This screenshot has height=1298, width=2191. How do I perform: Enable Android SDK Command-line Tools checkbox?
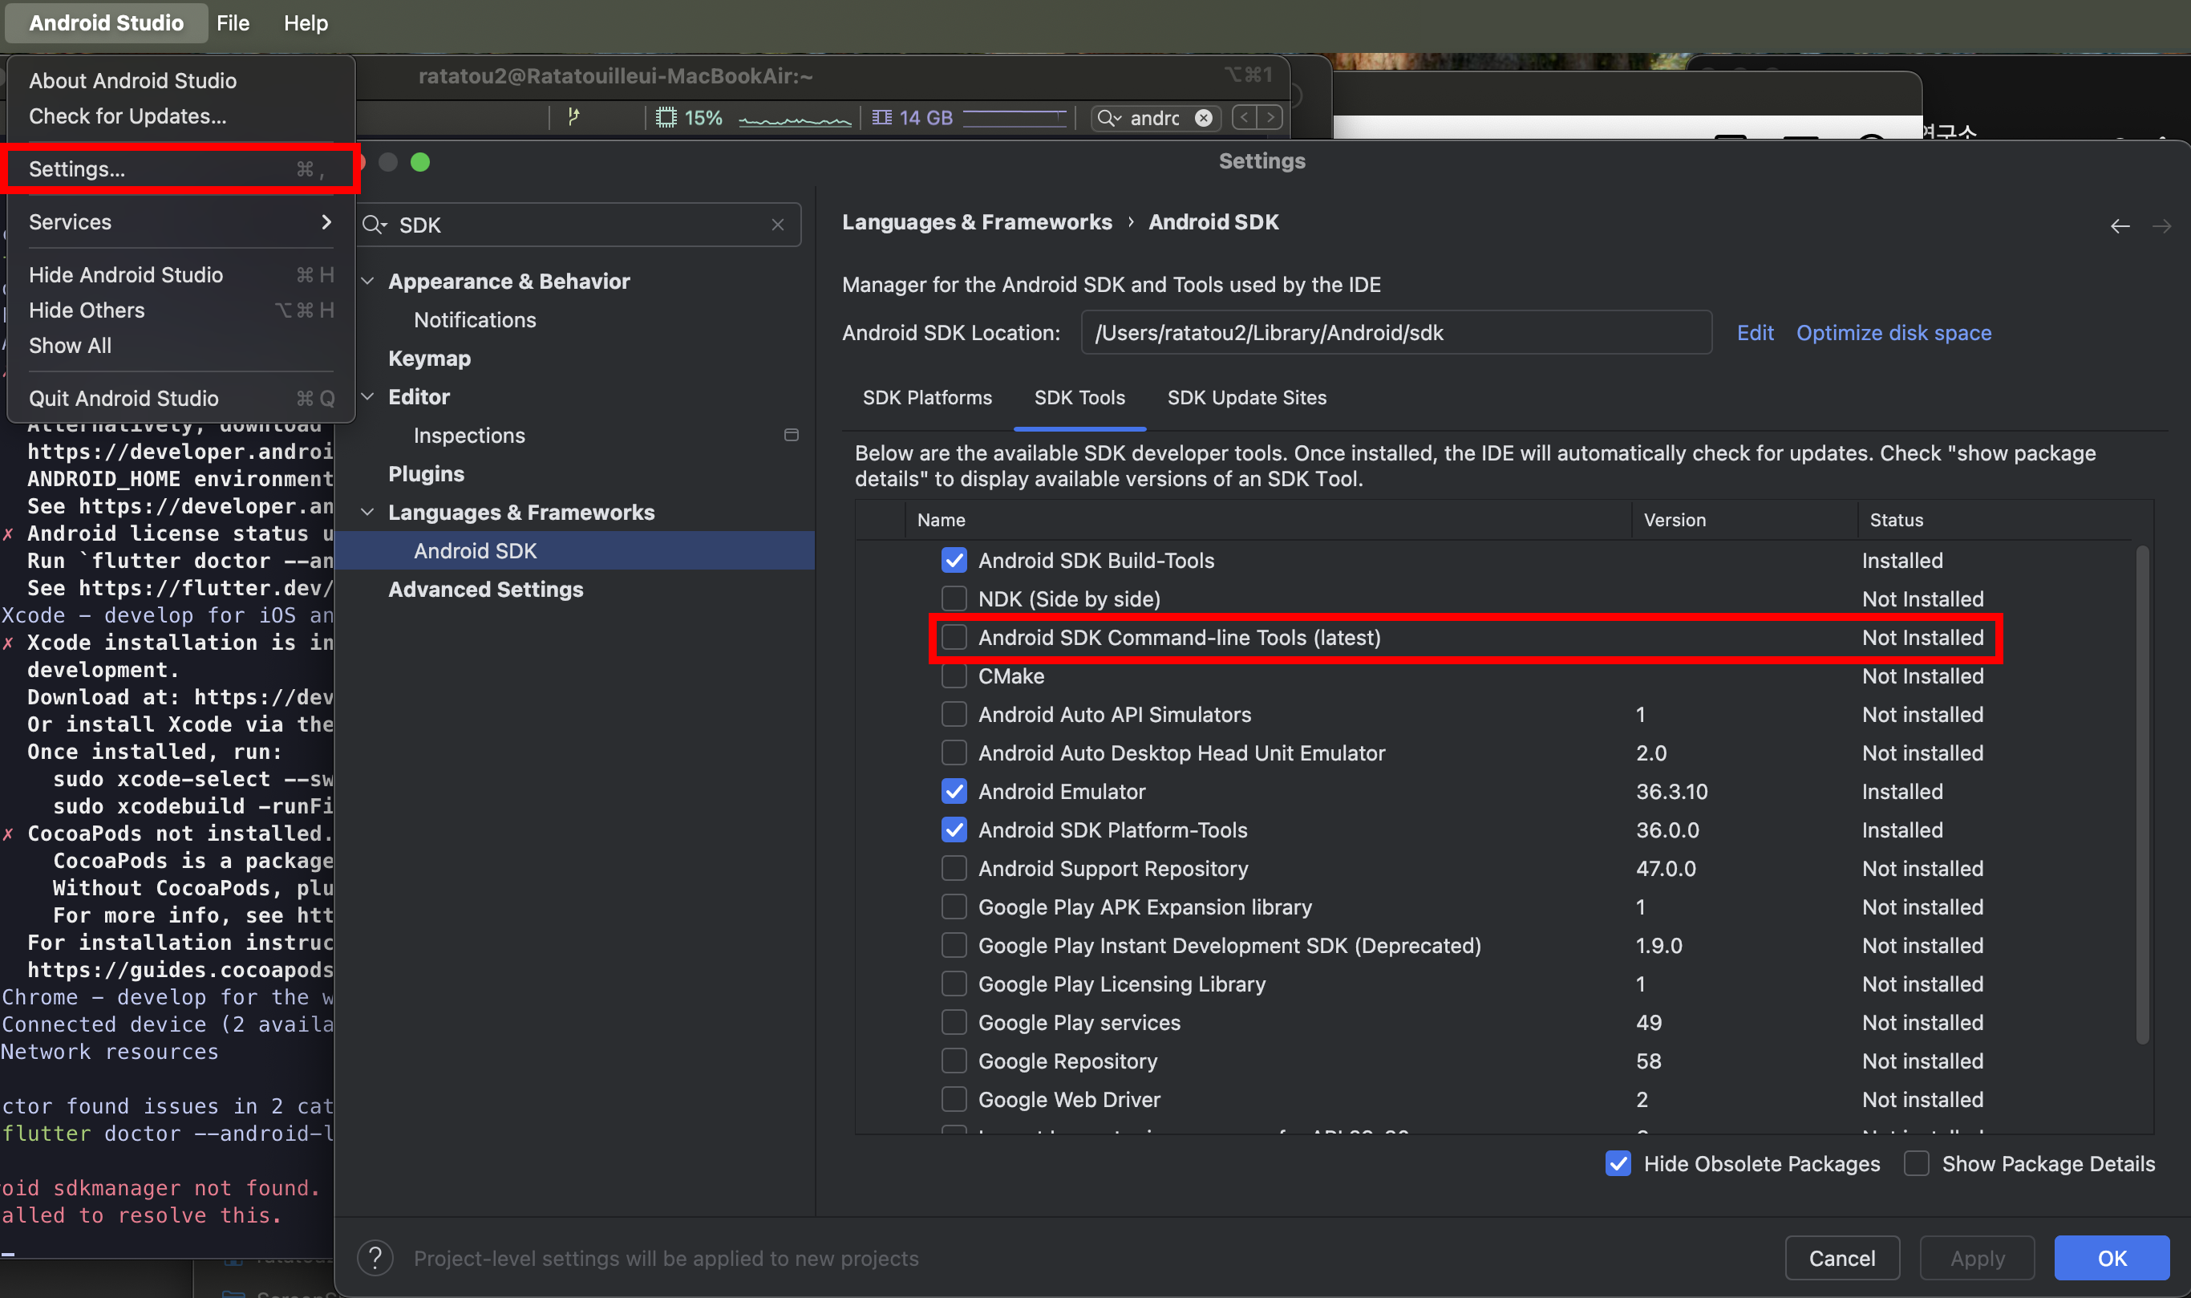954,638
